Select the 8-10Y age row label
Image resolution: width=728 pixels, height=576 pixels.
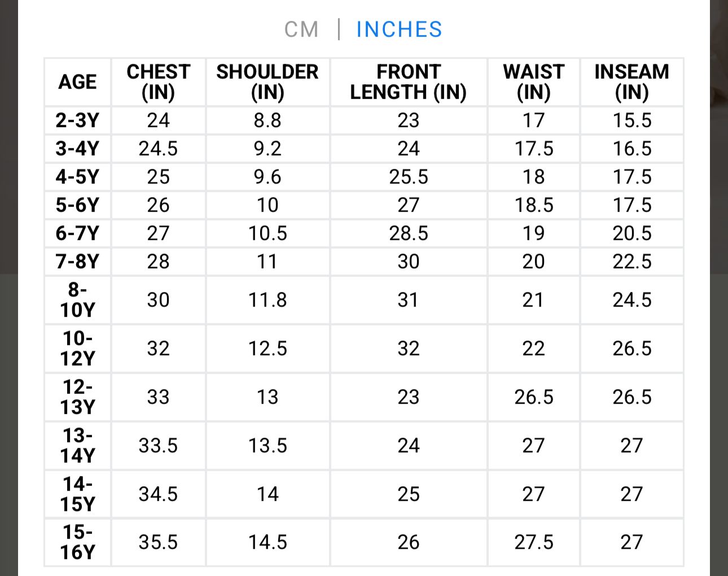point(77,300)
